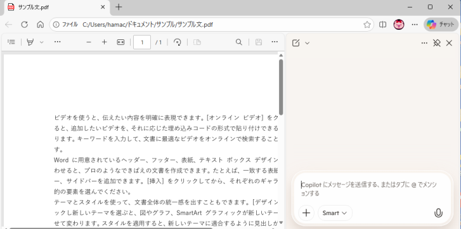Viewport: 461px width, 229px height.
Task: Close the Copilot chat pane
Action: (x=449, y=43)
